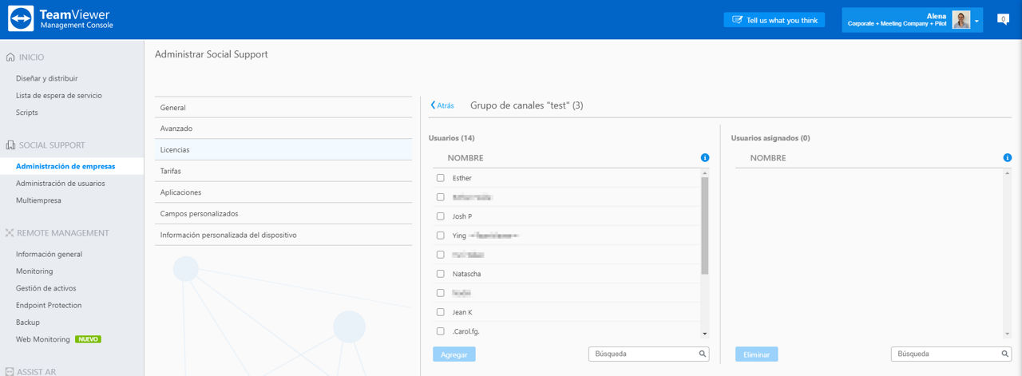Open Administración de usuarios in the sidebar
The height and width of the screenshot is (376, 1022).
[x=61, y=184]
